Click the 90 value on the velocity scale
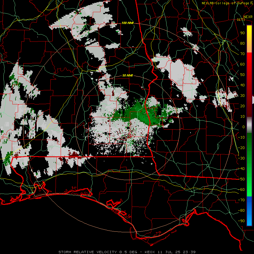254x254 pixels. click(242, 33)
